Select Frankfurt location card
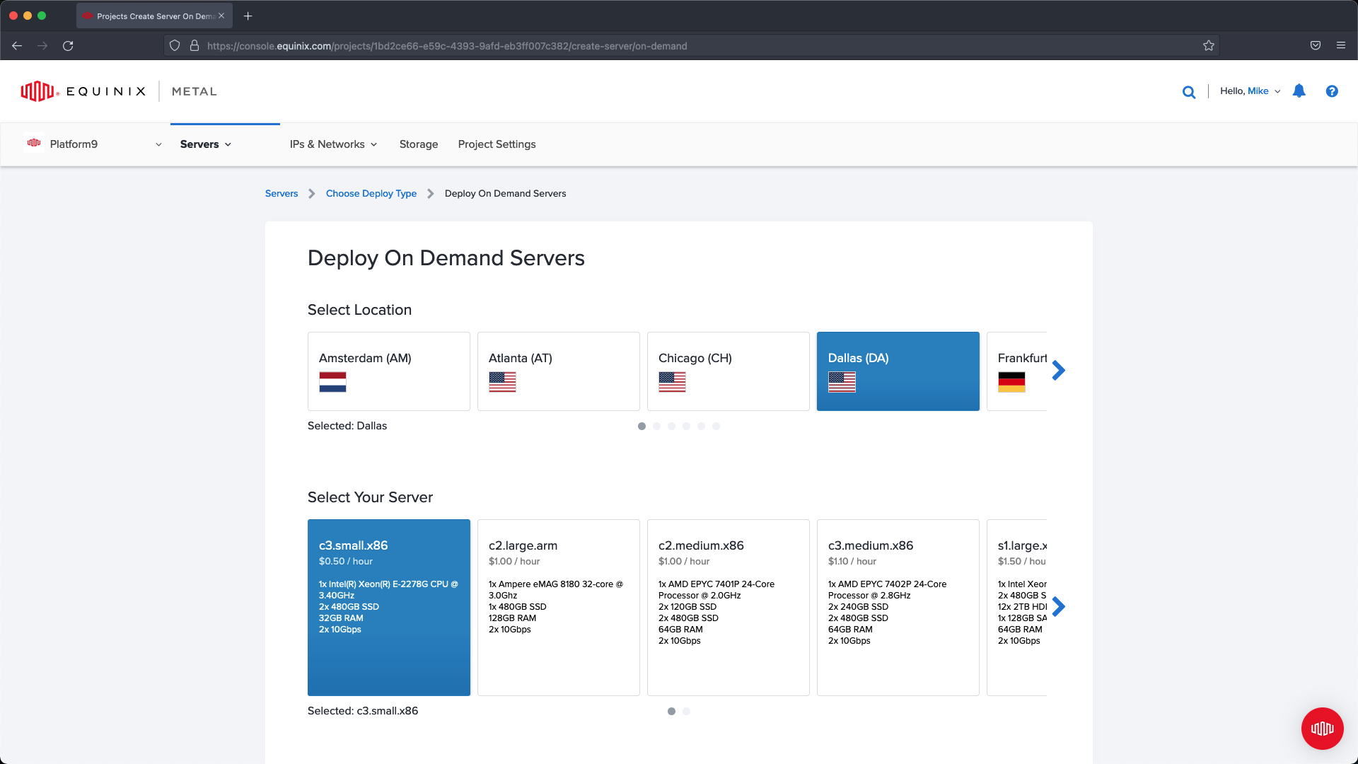The image size is (1358, 764). pyautogui.click(x=1017, y=371)
